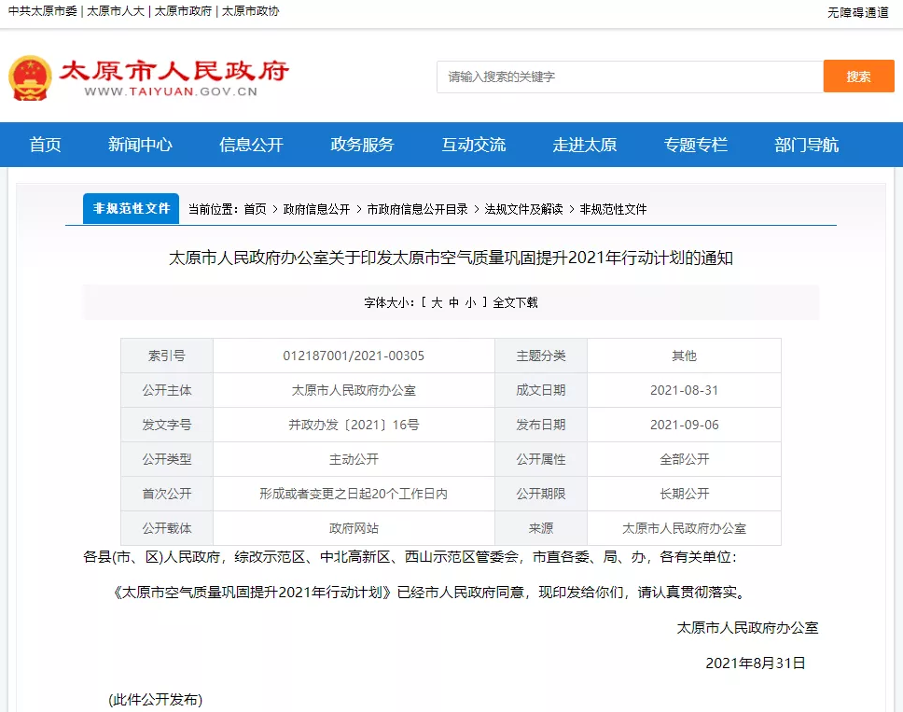Open the 无障碍通道 accessibility link
Screen dimensions: 903x712
(858, 13)
